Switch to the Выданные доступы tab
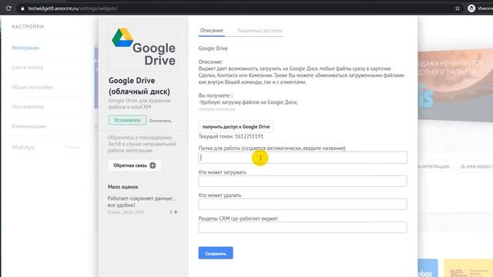The width and height of the screenshot is (493, 277). 260,31
